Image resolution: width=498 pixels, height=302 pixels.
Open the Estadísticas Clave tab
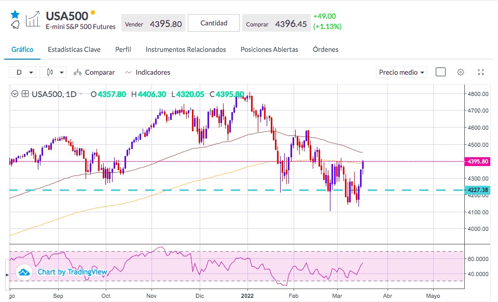pyautogui.click(x=74, y=49)
